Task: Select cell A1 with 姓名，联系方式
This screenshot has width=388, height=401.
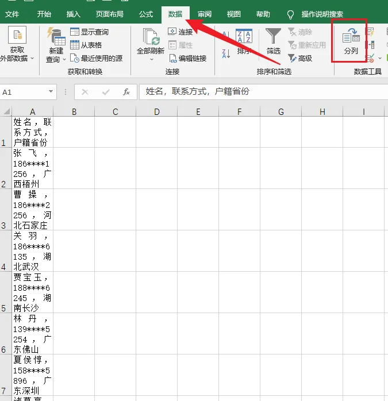Action: [x=33, y=132]
